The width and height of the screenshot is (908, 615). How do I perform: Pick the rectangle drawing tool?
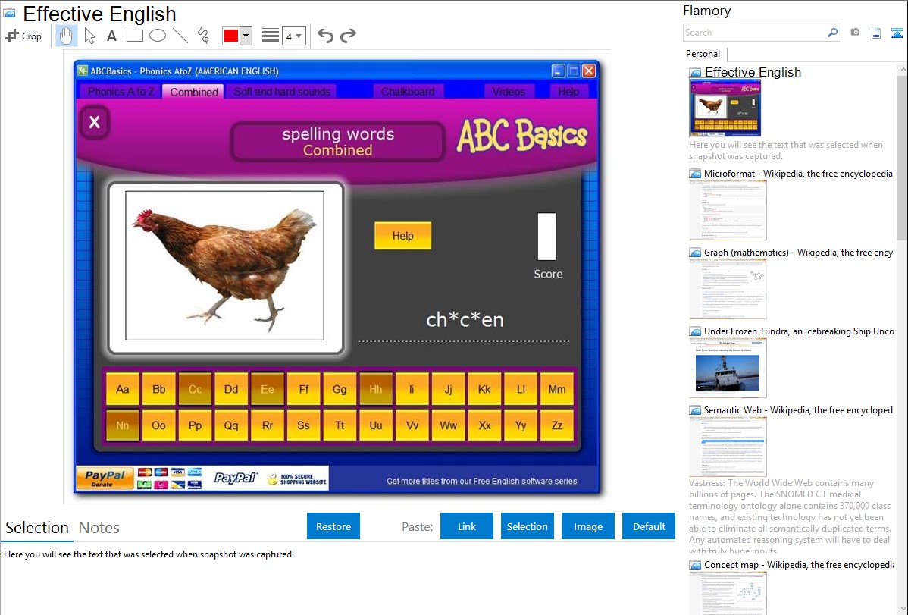[x=134, y=36]
